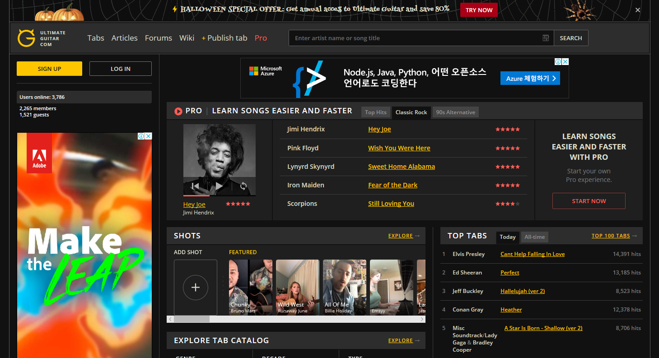Viewport: 659px width, 358px height.
Task: Open the Tabs menu
Action: tap(96, 38)
